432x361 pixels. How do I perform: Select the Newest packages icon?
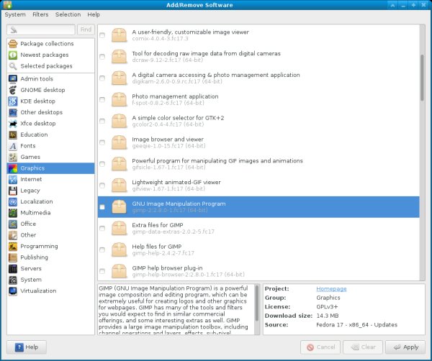click(x=13, y=55)
